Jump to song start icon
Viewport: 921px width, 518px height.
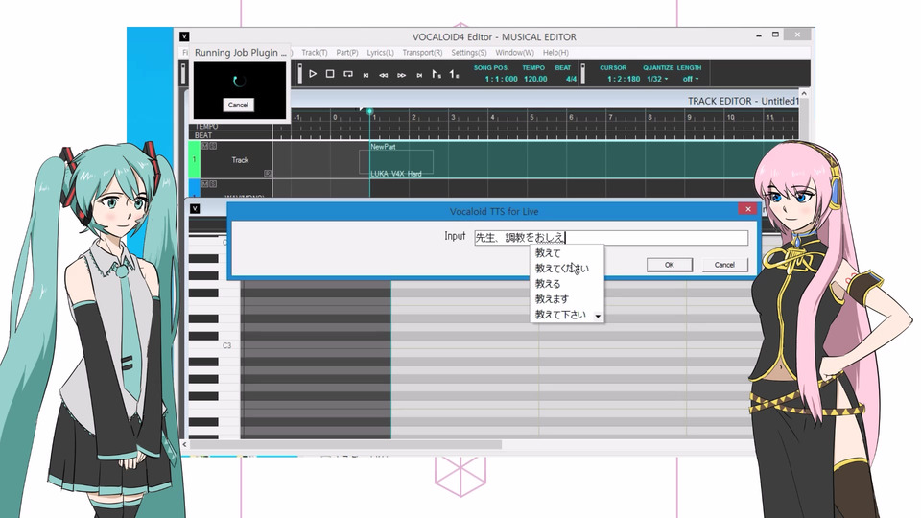tap(366, 75)
